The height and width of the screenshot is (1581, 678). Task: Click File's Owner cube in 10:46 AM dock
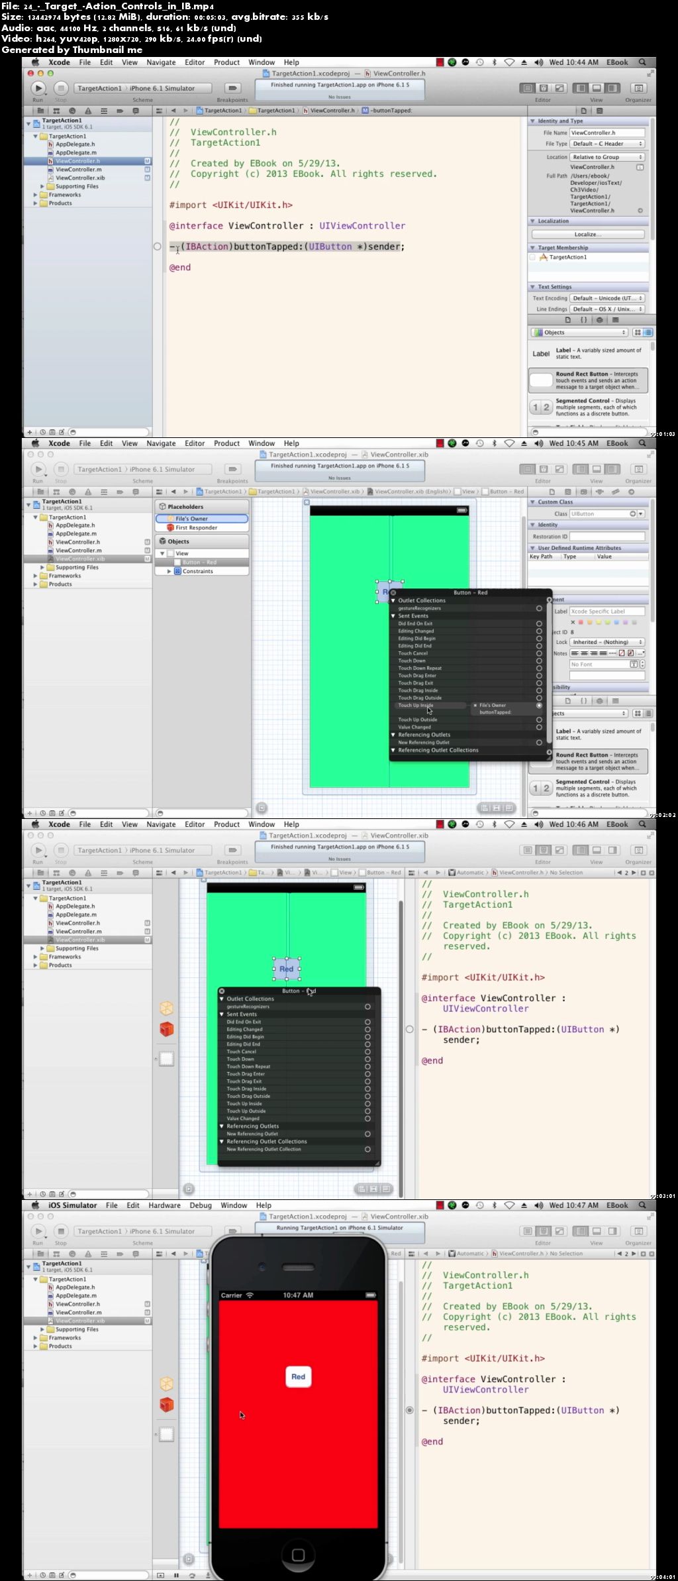coord(166,1008)
